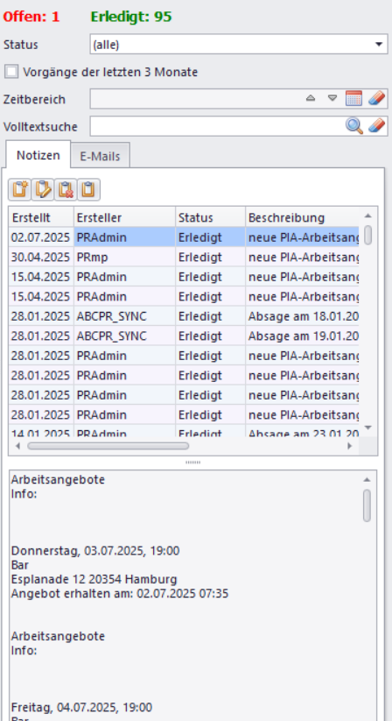Click the plain clipboard icon in the notes toolbar
This screenshot has width=392, height=721.
click(x=88, y=189)
